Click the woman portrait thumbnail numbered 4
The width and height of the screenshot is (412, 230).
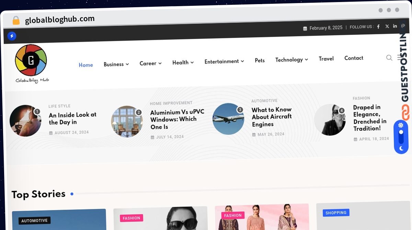click(x=330, y=120)
